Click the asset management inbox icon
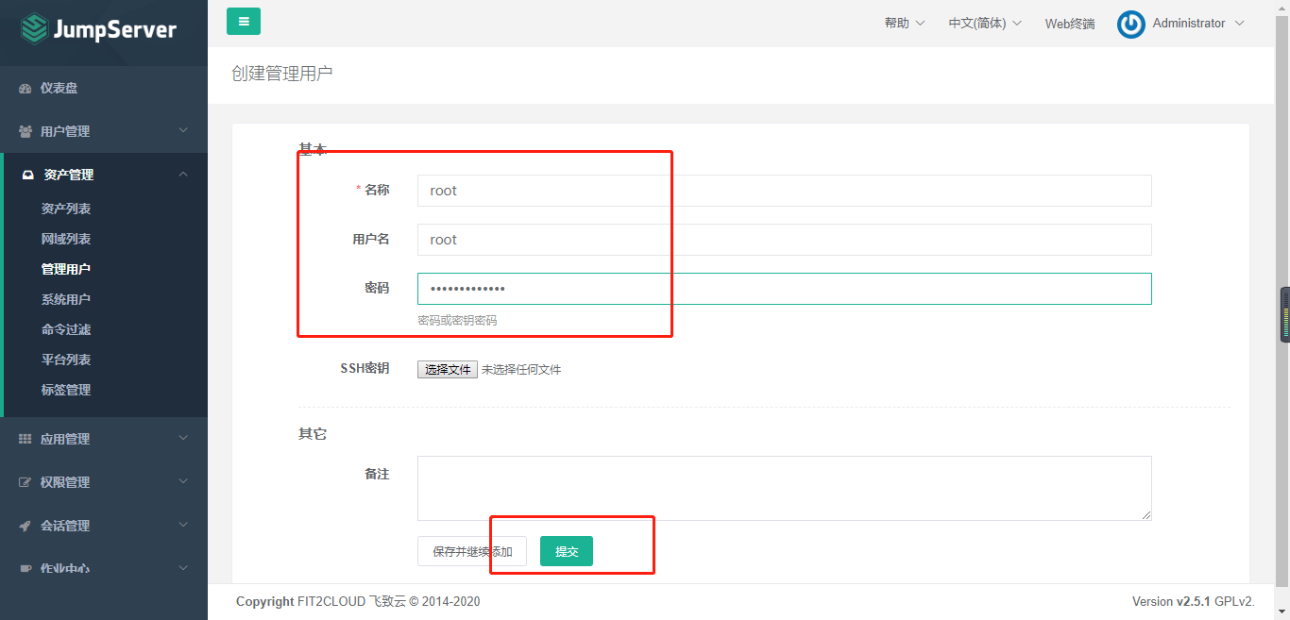 [x=28, y=175]
